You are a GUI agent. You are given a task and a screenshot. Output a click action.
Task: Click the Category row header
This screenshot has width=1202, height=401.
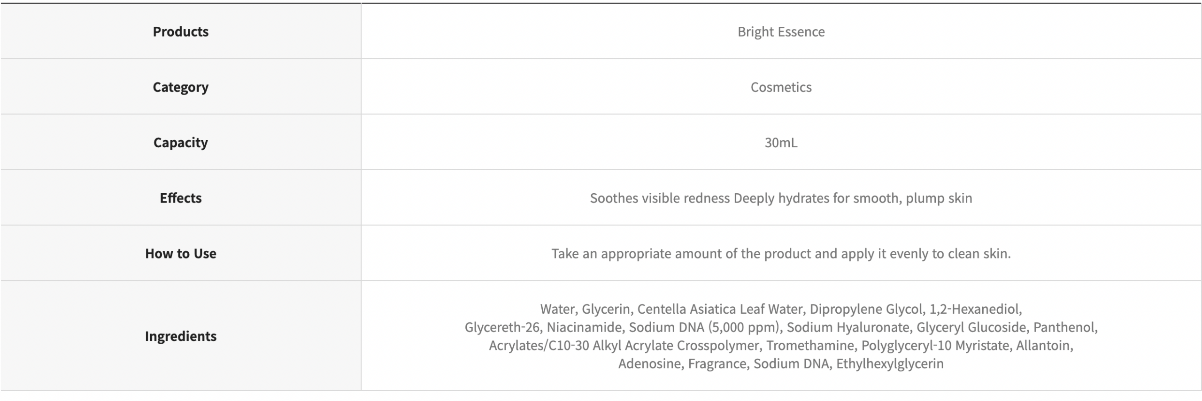(180, 87)
